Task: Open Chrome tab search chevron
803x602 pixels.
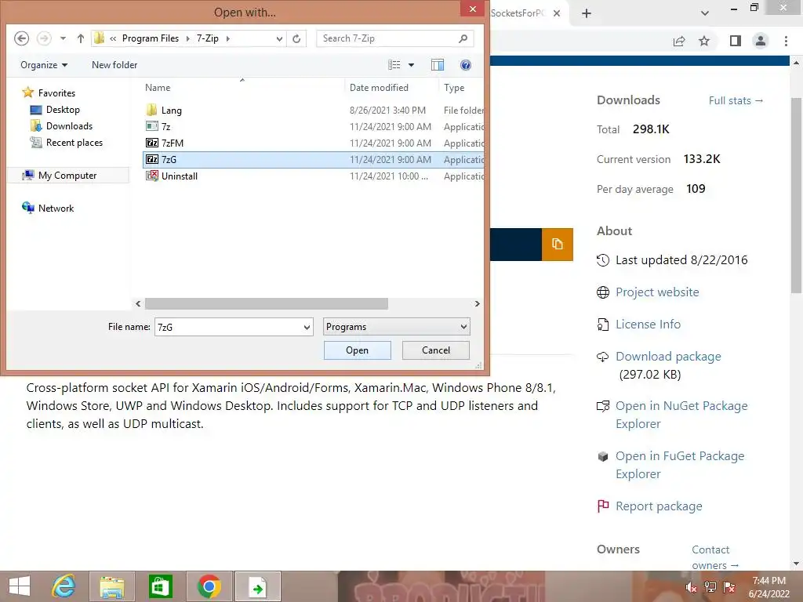Action: [x=705, y=13]
